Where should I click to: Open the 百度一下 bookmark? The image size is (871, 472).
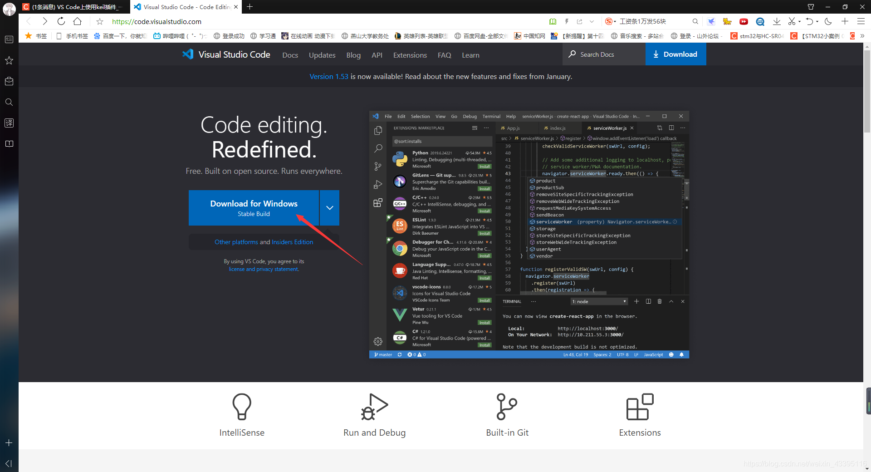click(120, 36)
